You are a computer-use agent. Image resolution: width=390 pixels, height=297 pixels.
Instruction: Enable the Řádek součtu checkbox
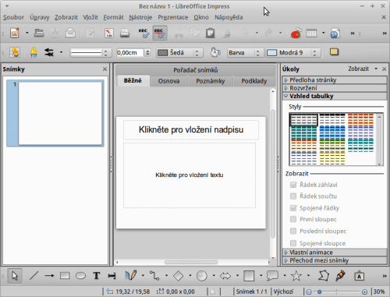[x=293, y=196]
